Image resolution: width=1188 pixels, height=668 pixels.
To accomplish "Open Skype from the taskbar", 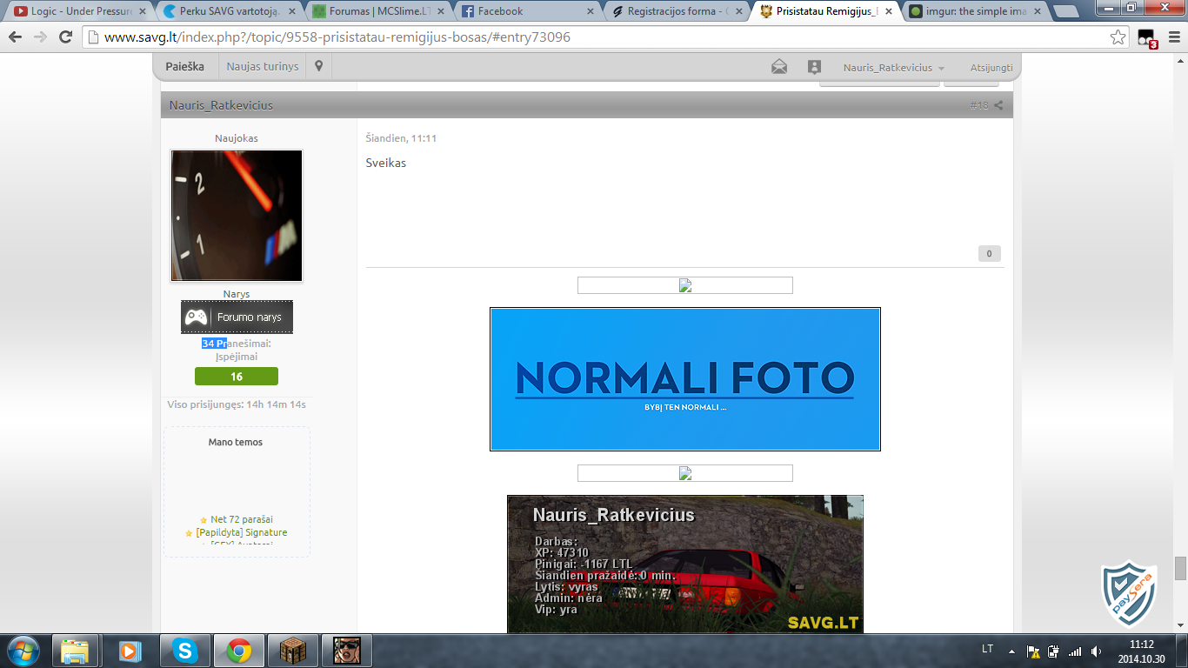I will tap(184, 651).
